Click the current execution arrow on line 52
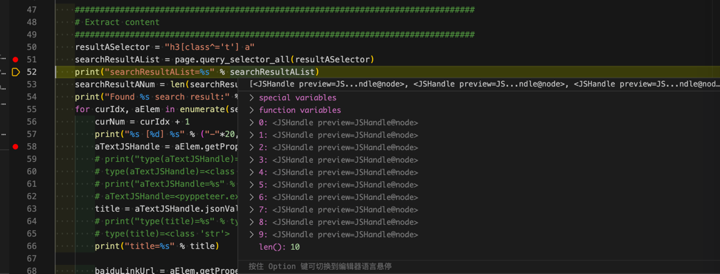 pyautogui.click(x=16, y=72)
